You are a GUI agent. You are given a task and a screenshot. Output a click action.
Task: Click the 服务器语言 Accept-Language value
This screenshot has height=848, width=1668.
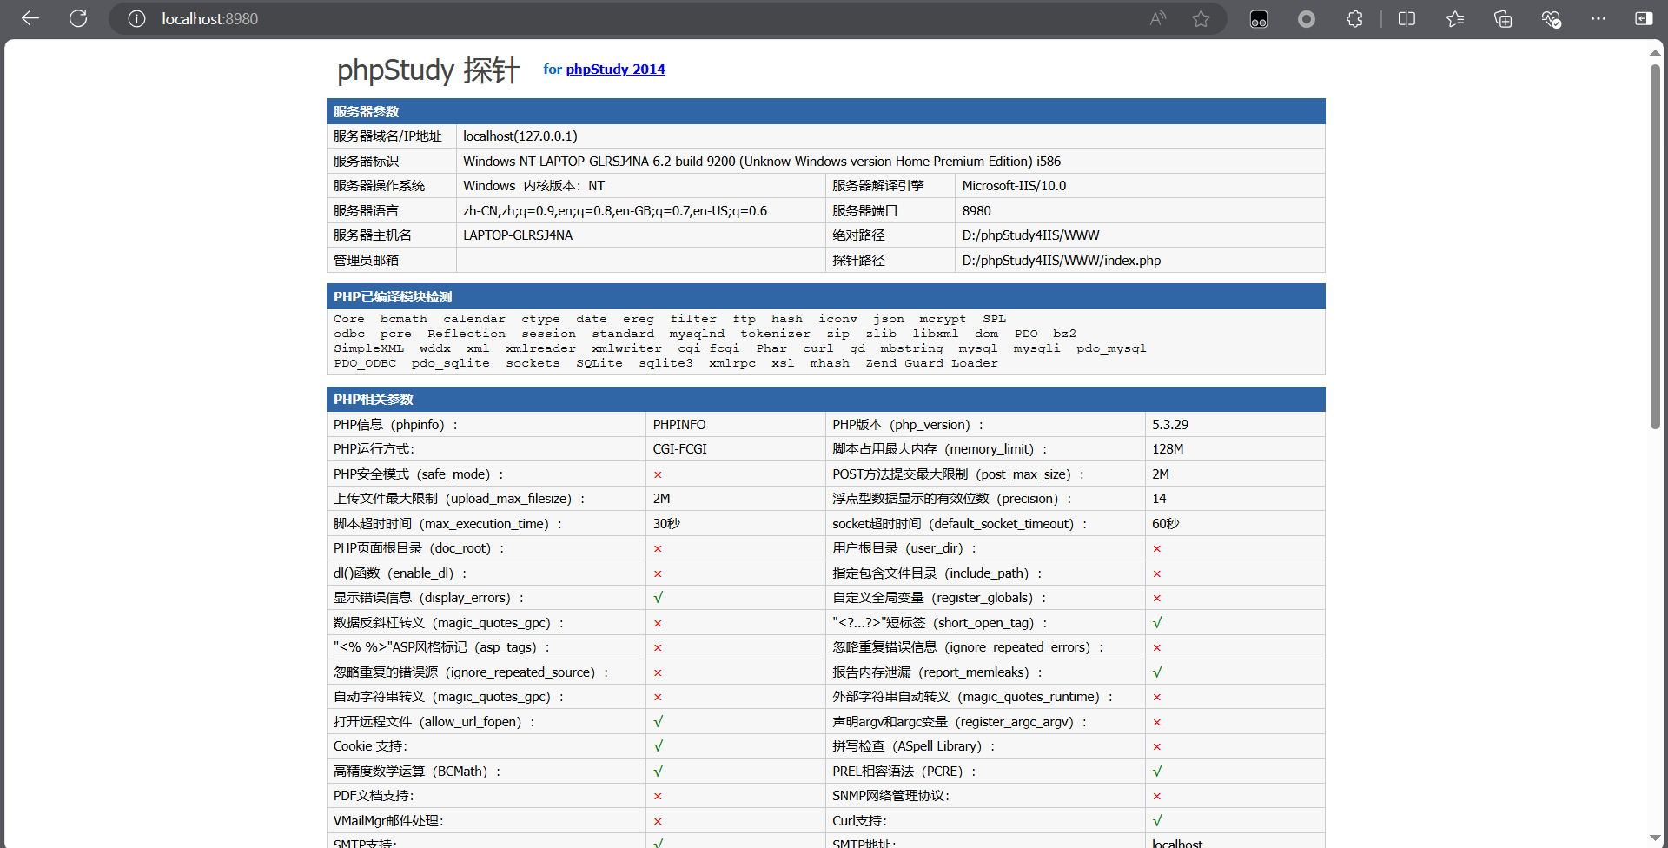click(x=615, y=210)
